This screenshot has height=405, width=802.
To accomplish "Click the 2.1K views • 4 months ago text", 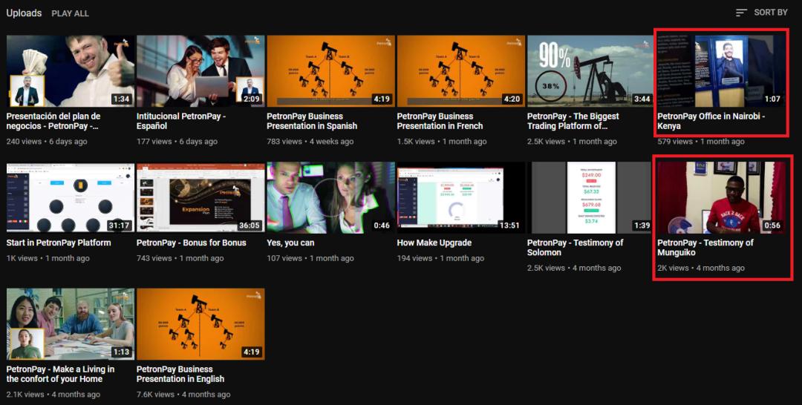I will [x=53, y=395].
